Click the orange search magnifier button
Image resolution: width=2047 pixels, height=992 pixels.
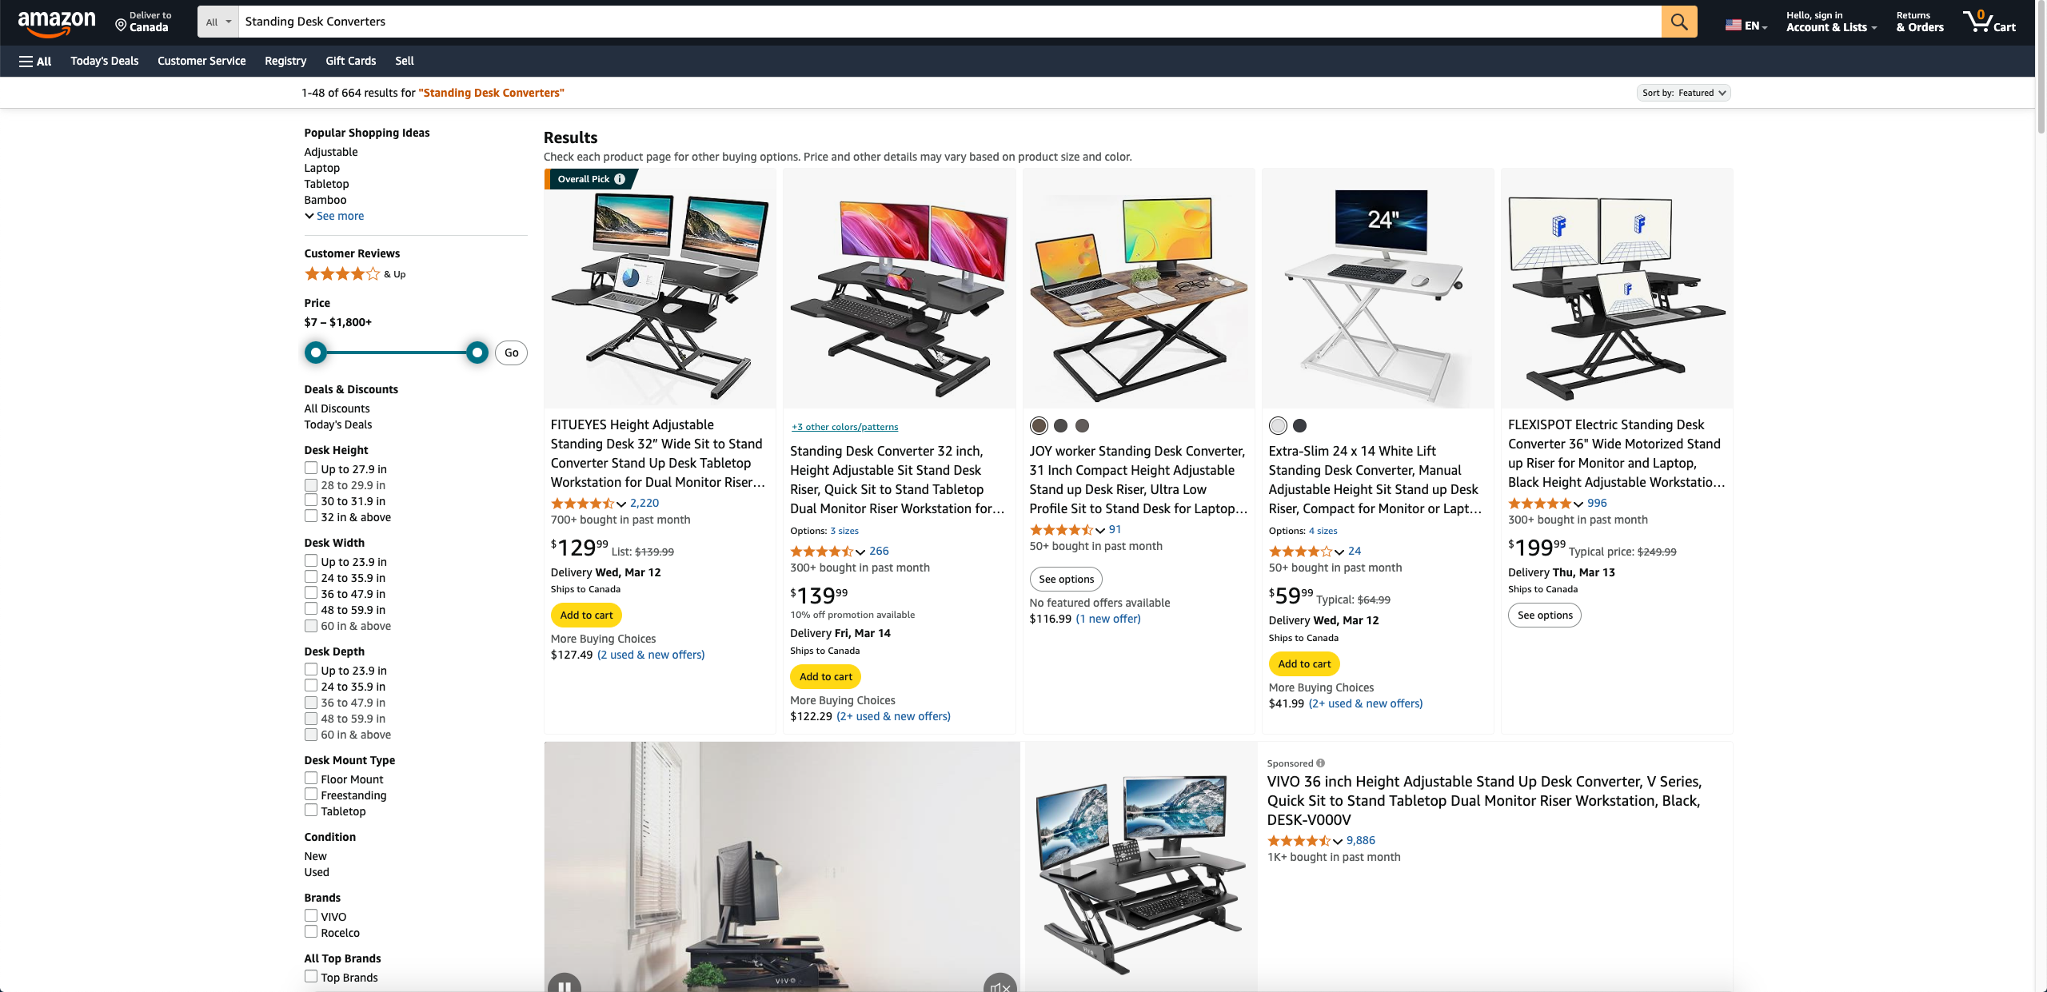click(x=1678, y=22)
